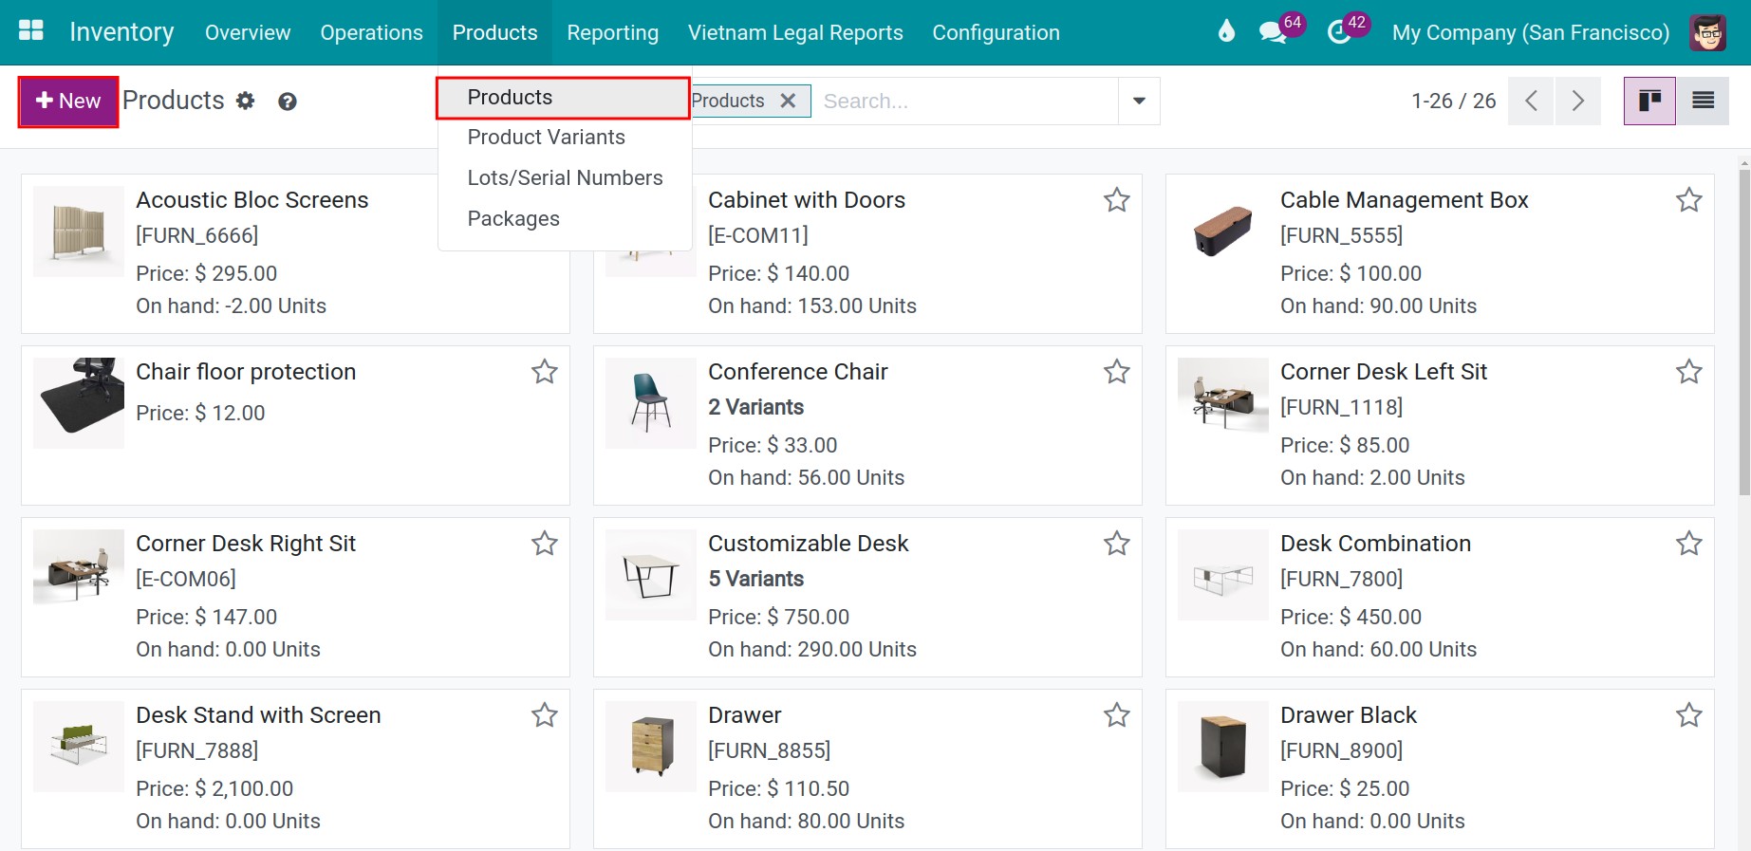Open the Overview menu

pyautogui.click(x=248, y=32)
